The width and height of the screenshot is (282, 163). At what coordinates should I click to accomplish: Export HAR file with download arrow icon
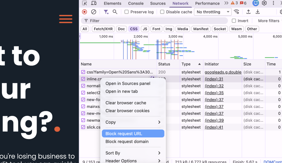(257, 12)
